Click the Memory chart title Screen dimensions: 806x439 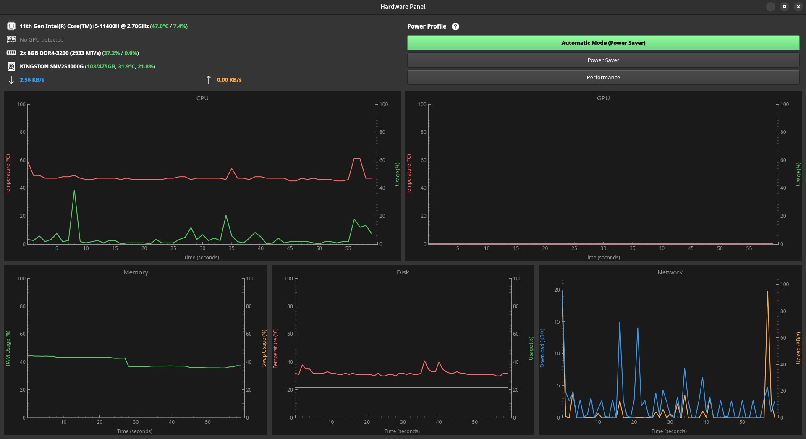(x=136, y=272)
